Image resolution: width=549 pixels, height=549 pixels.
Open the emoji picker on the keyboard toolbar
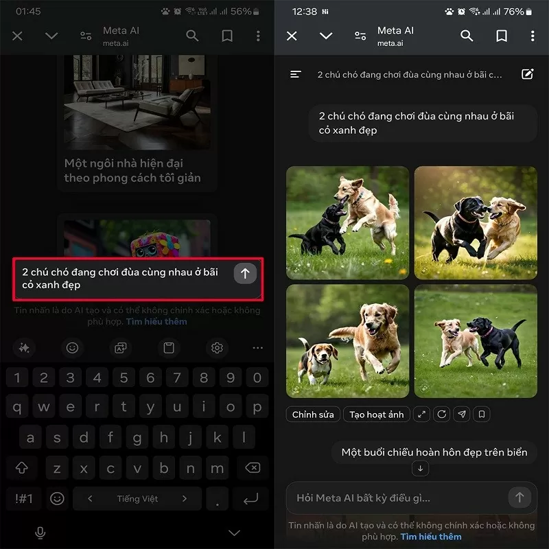73,348
